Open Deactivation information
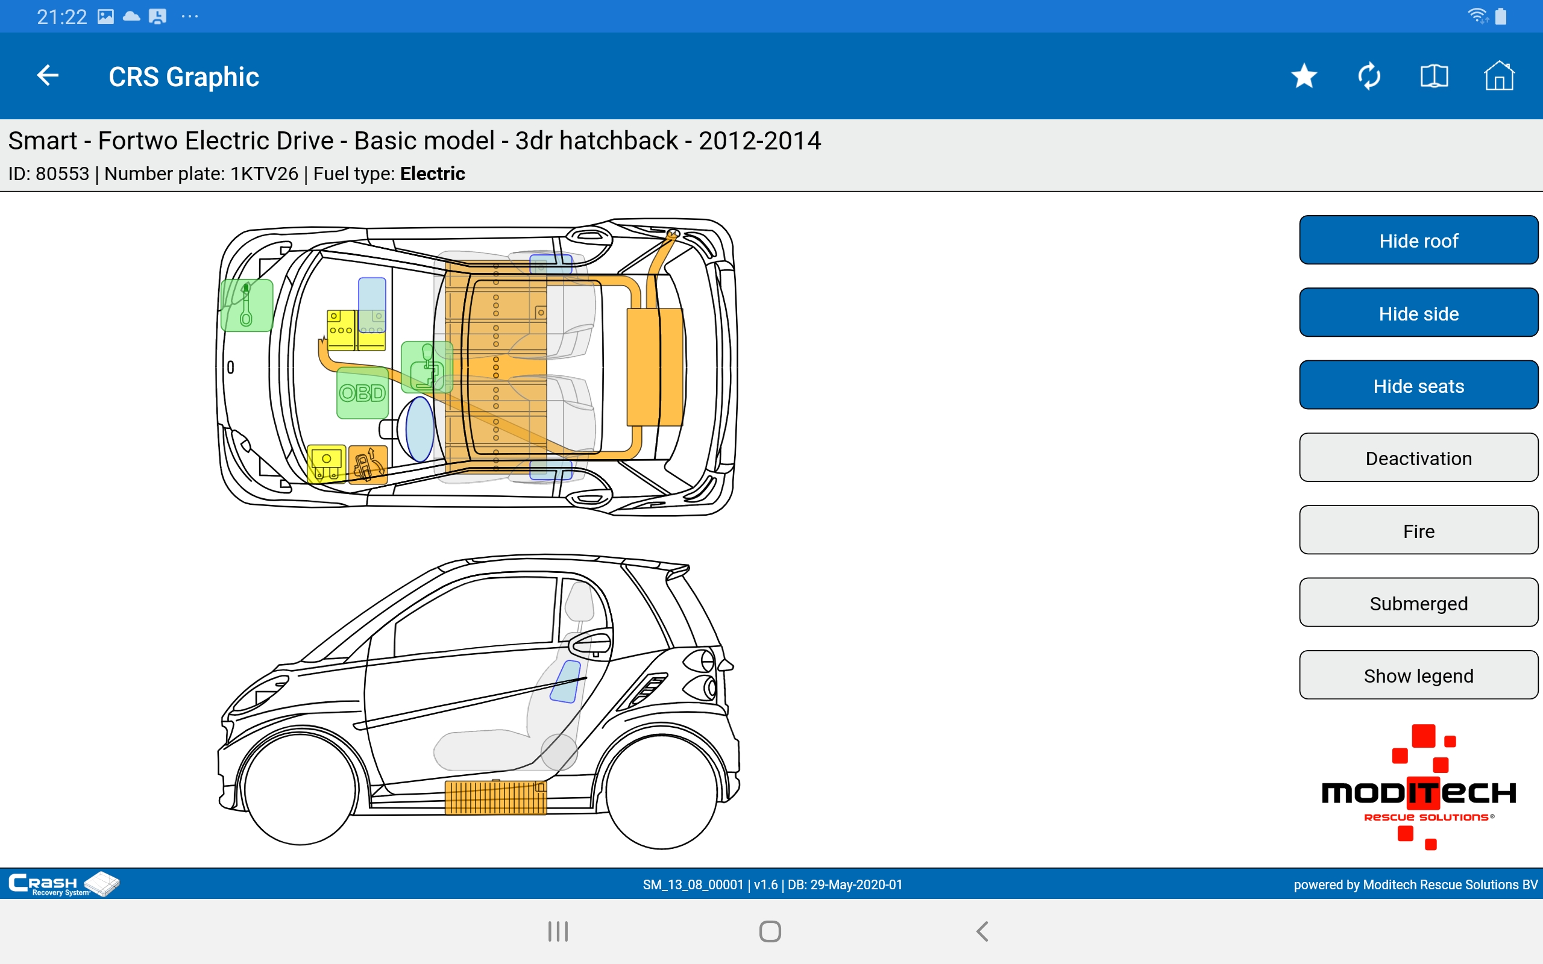 click(x=1419, y=458)
